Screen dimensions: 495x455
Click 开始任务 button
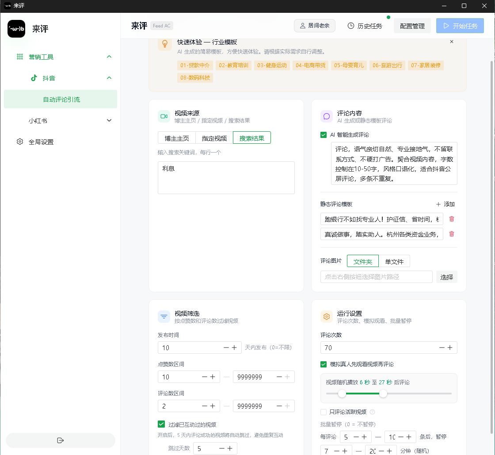point(460,26)
